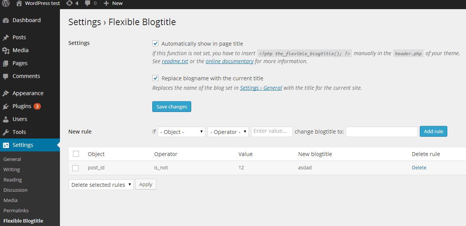This screenshot has height=226, width=466.
Task: Click the is_not operator cell
Action: click(161, 167)
